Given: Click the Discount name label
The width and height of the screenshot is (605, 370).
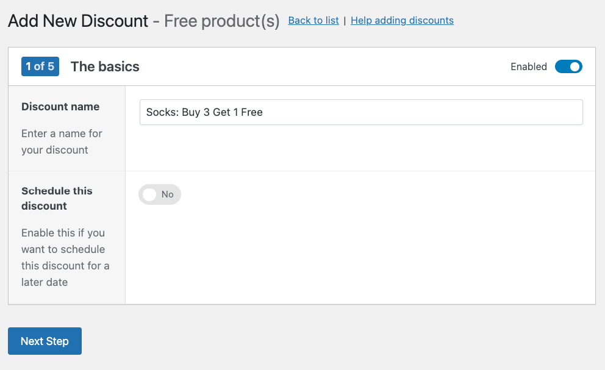Looking at the screenshot, I should [60, 106].
